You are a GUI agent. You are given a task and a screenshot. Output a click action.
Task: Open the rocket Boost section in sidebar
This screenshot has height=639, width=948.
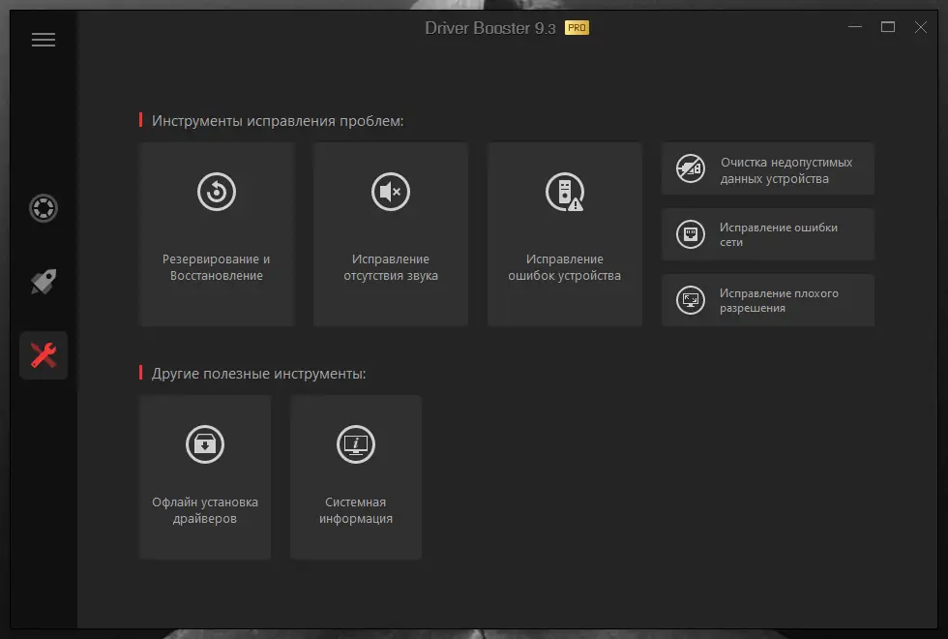(x=44, y=282)
